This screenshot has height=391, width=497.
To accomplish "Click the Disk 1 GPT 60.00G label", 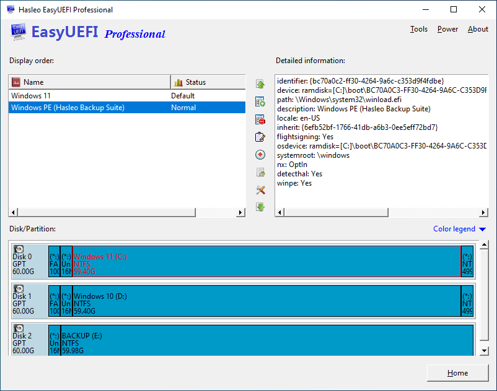I will tap(23, 304).
